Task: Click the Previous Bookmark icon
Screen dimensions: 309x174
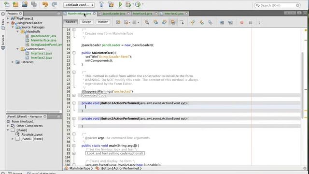Action: click(x=193, y=22)
